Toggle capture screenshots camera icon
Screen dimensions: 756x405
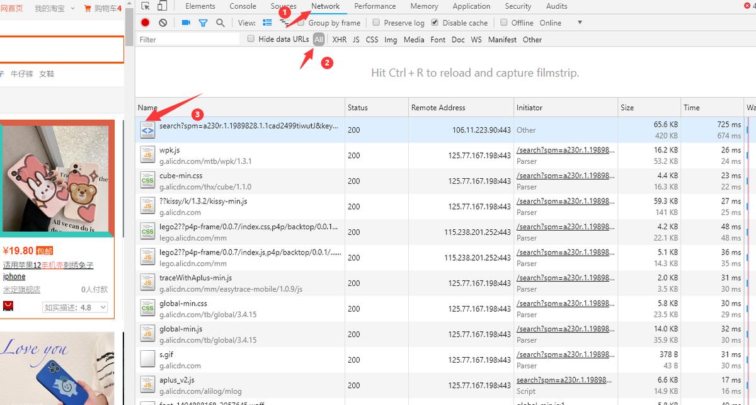coord(186,23)
